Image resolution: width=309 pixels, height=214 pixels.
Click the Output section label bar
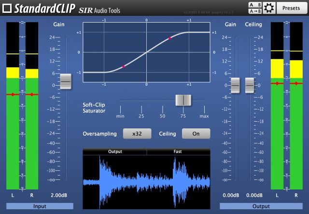[x=261, y=206]
